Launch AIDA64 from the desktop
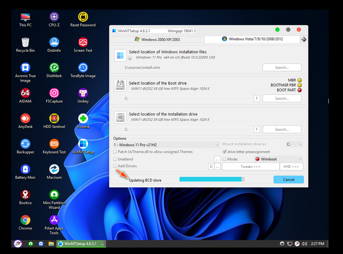 [25, 96]
